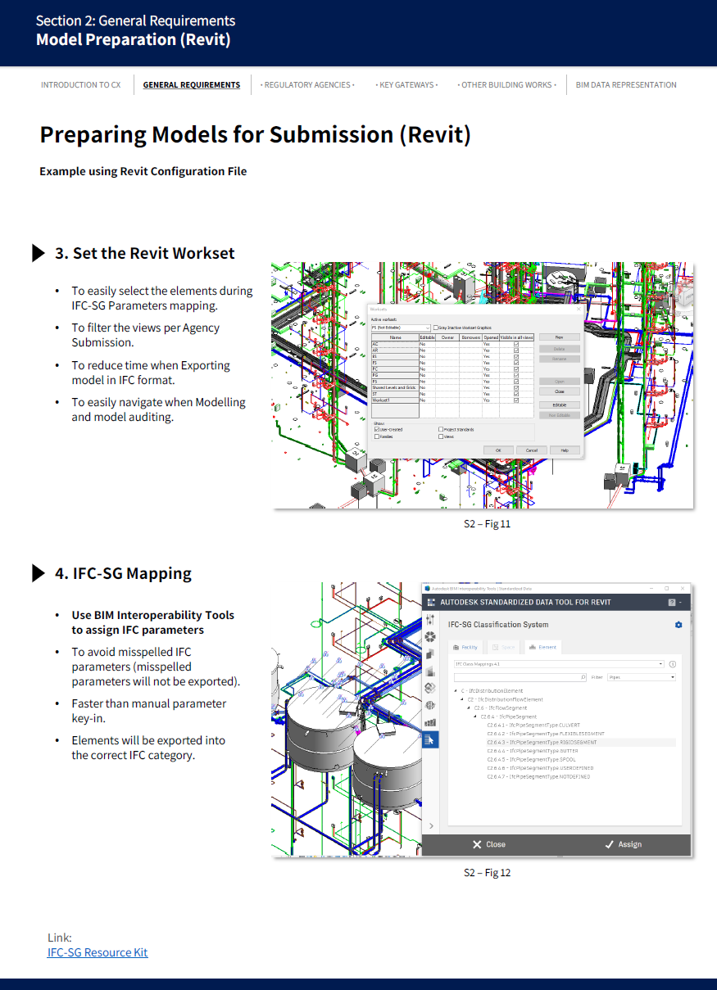Select the FLEXIBLESEGMENT pipe segment type row
The image size is (717, 990).
click(546, 734)
